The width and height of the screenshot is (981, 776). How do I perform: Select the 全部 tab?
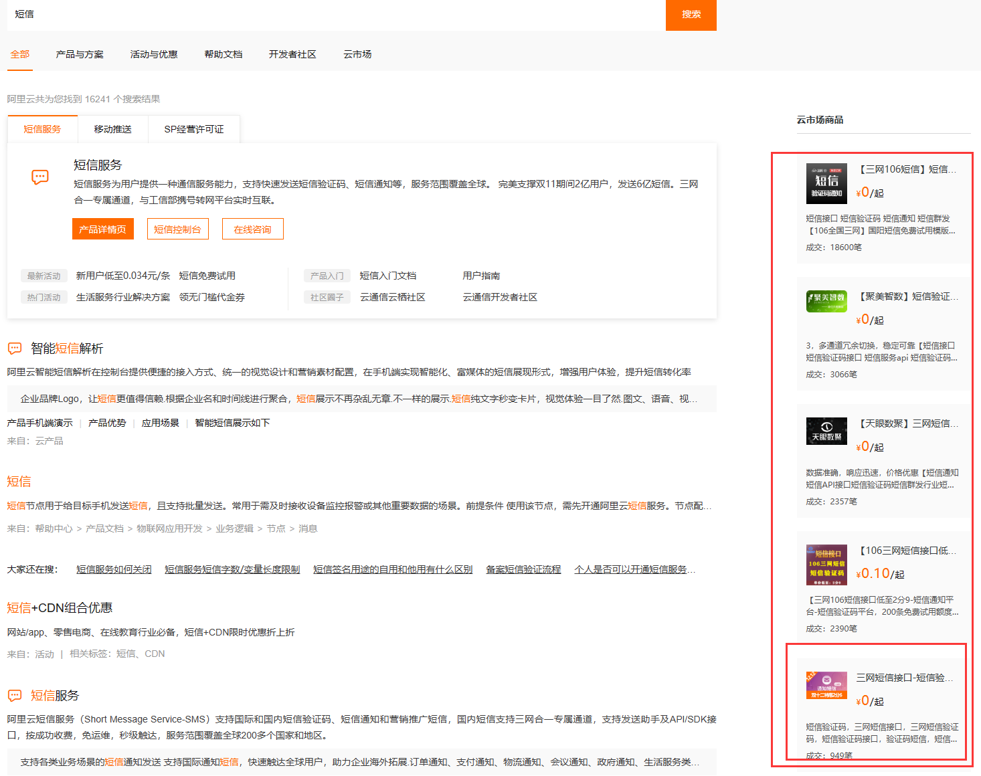tap(20, 54)
